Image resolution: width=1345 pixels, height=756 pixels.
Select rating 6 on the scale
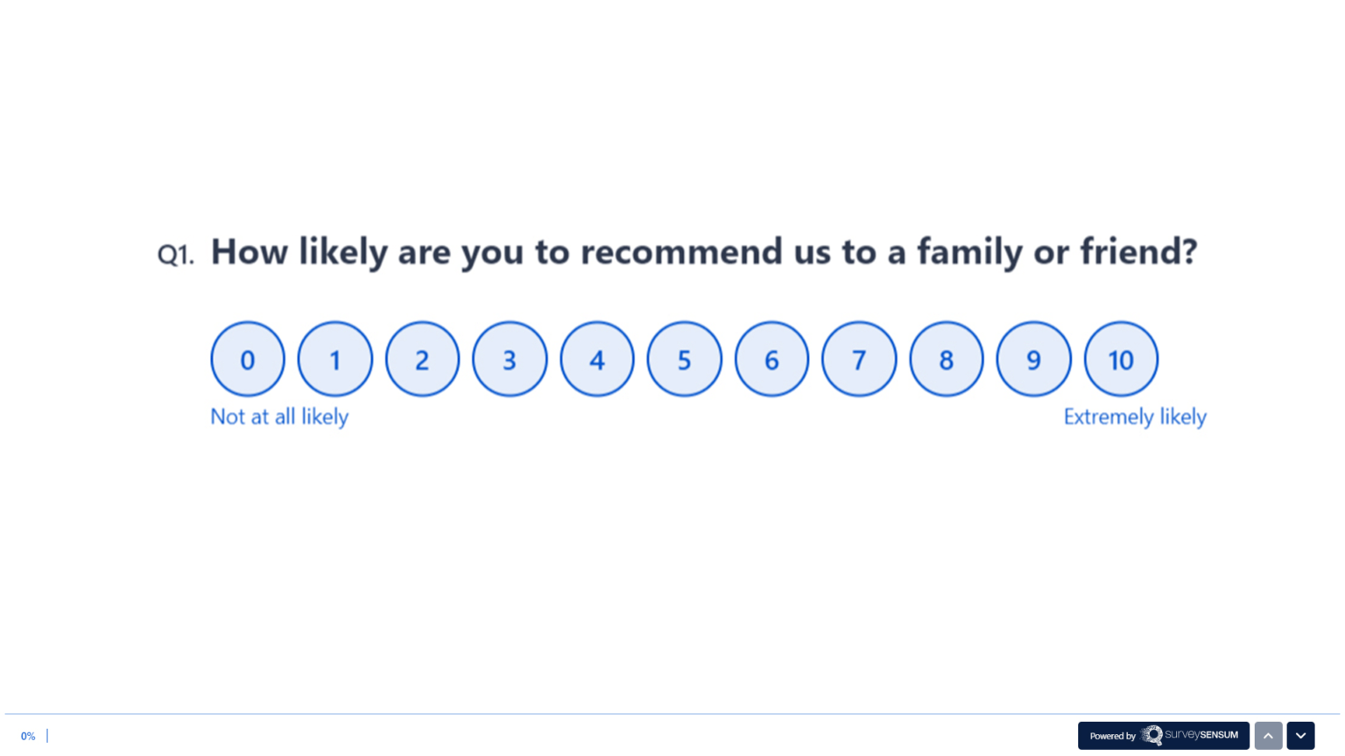(771, 358)
